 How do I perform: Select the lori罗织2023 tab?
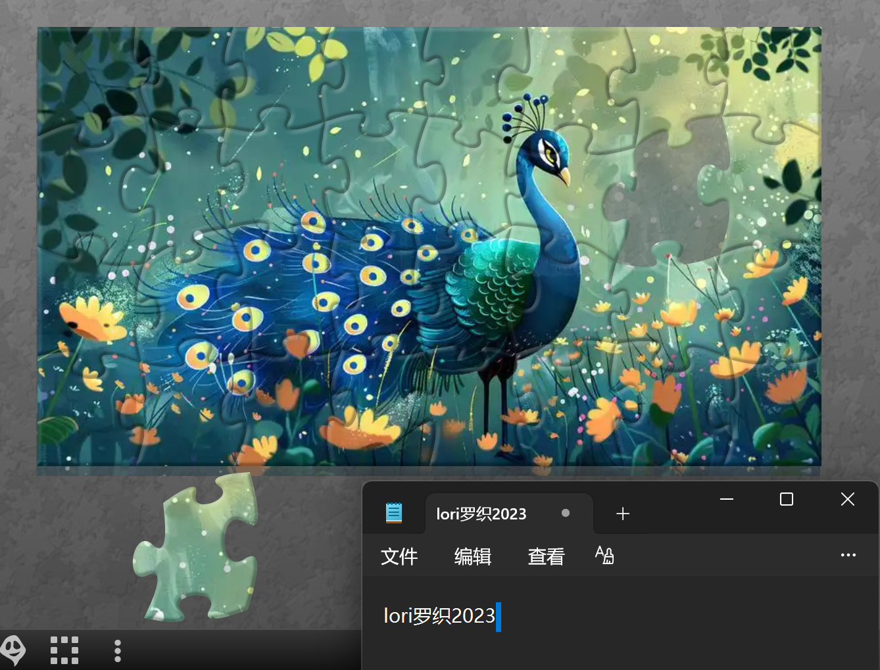tap(481, 514)
